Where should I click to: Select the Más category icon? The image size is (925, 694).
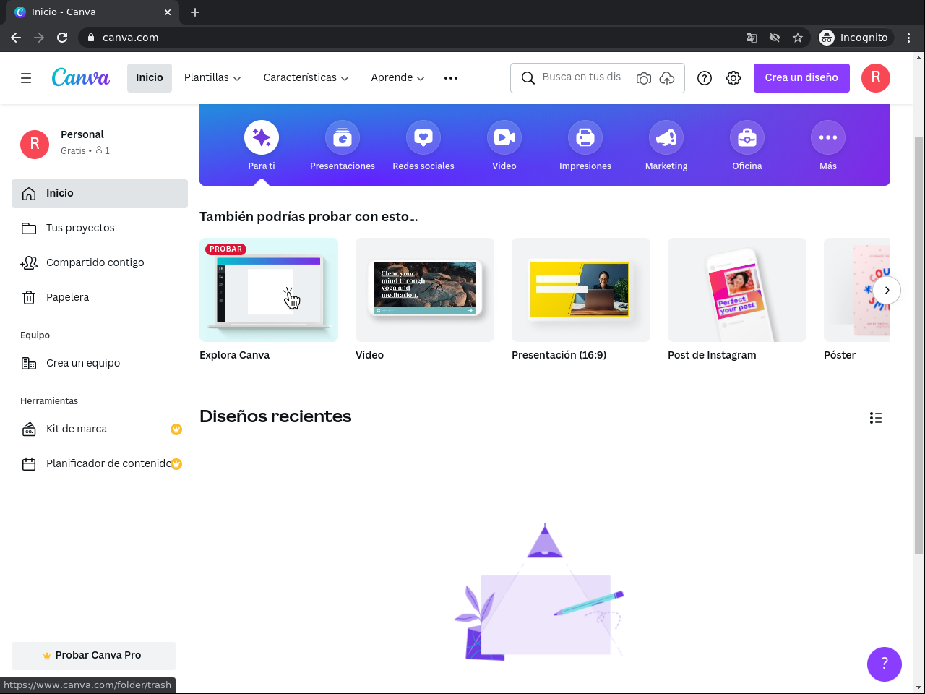828,137
